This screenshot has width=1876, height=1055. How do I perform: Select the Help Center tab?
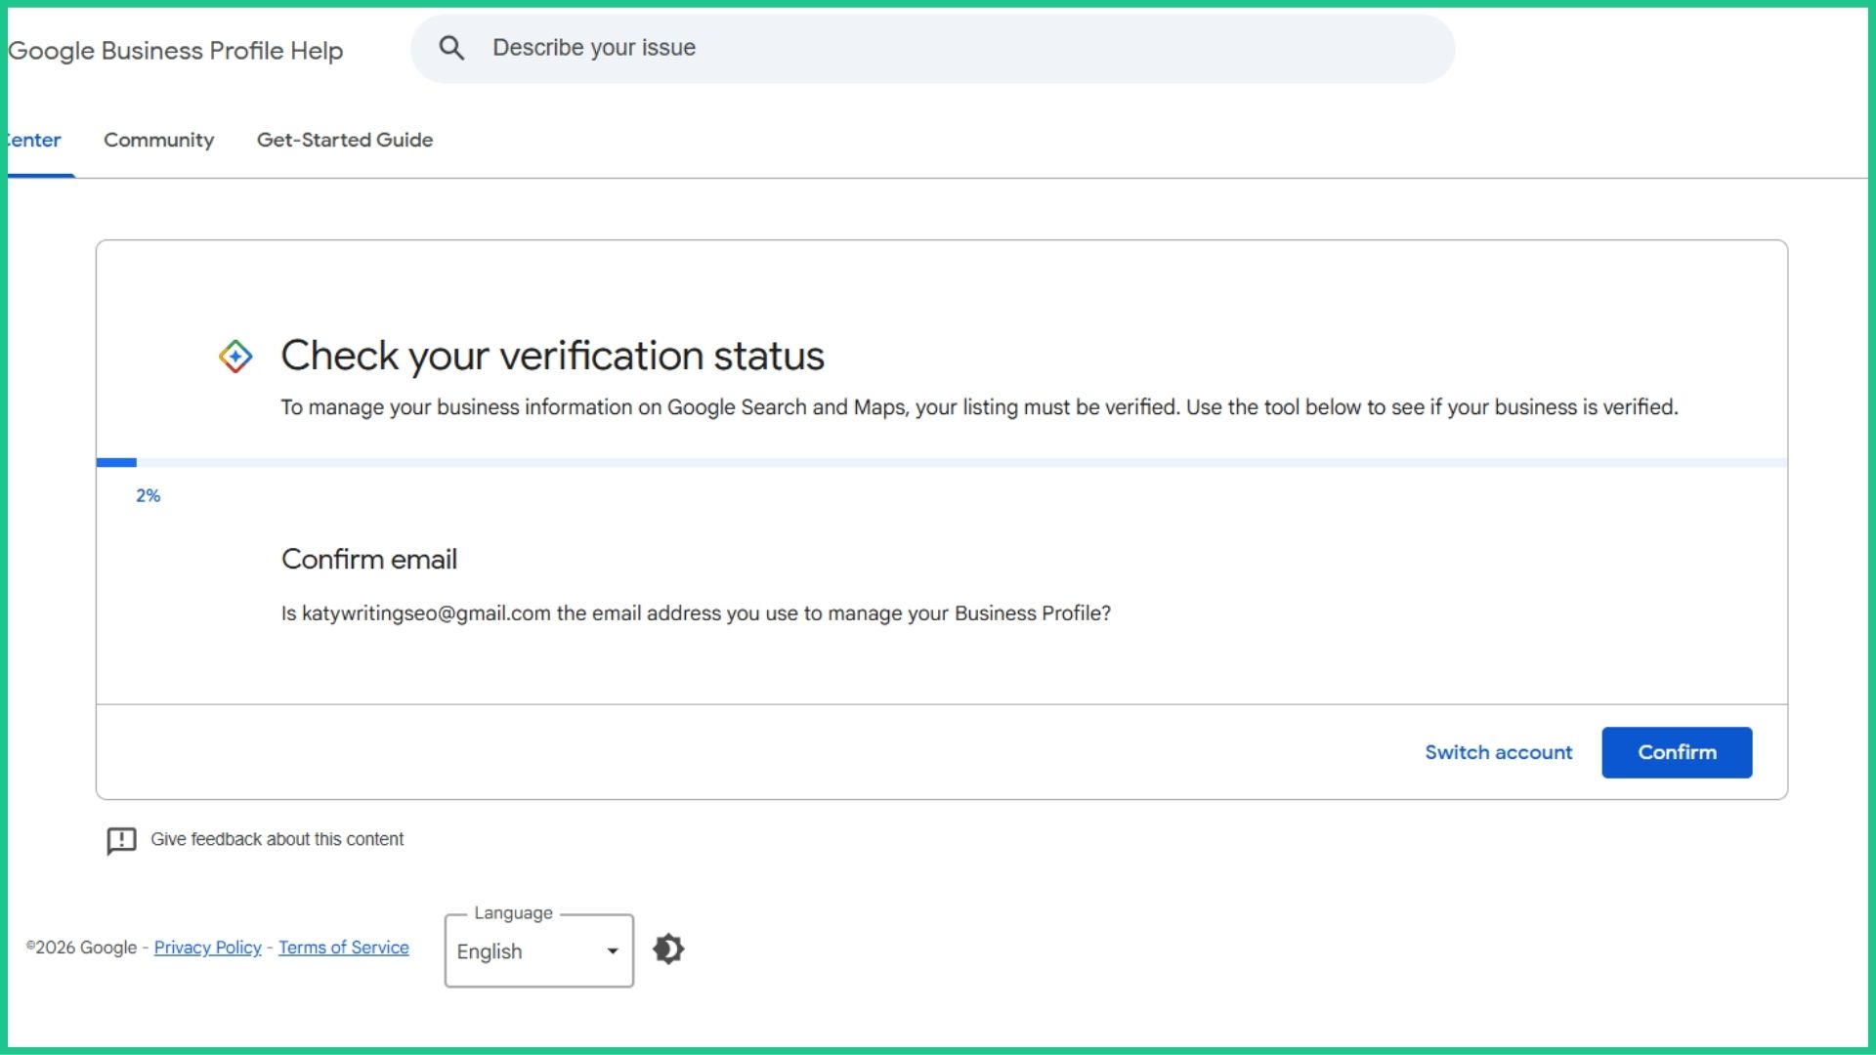tap(35, 140)
